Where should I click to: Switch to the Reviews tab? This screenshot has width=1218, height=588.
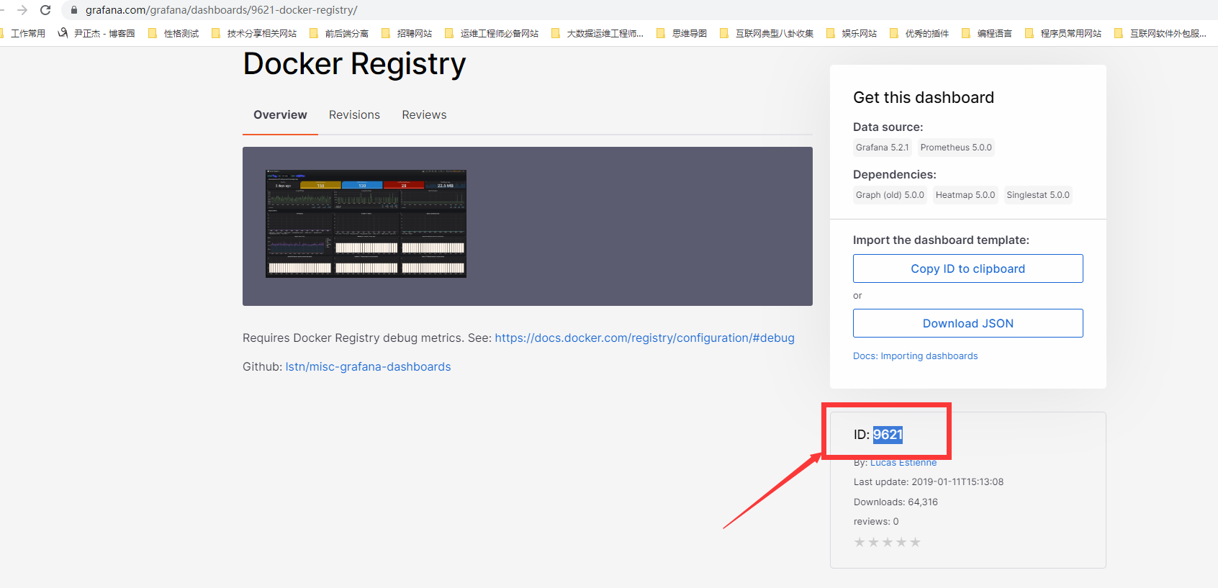click(424, 115)
